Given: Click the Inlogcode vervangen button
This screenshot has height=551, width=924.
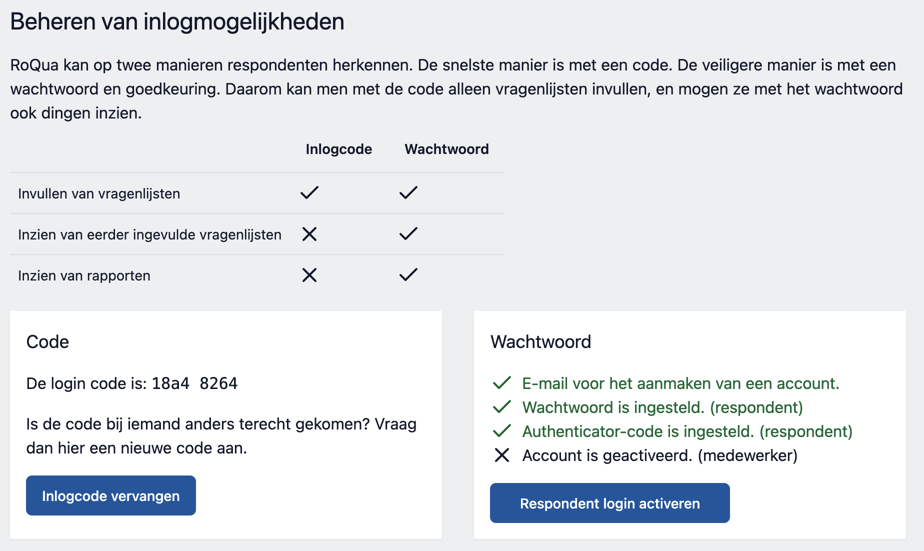Looking at the screenshot, I should [x=110, y=495].
